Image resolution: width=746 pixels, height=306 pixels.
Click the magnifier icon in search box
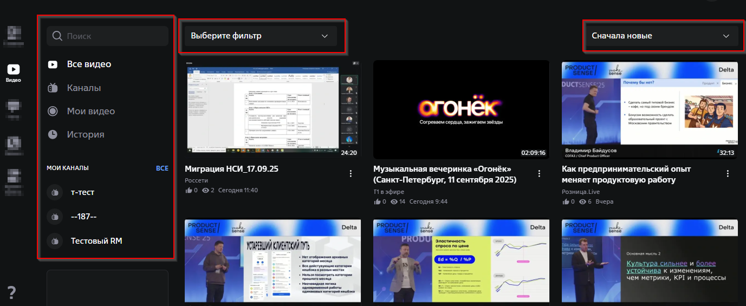pos(57,36)
